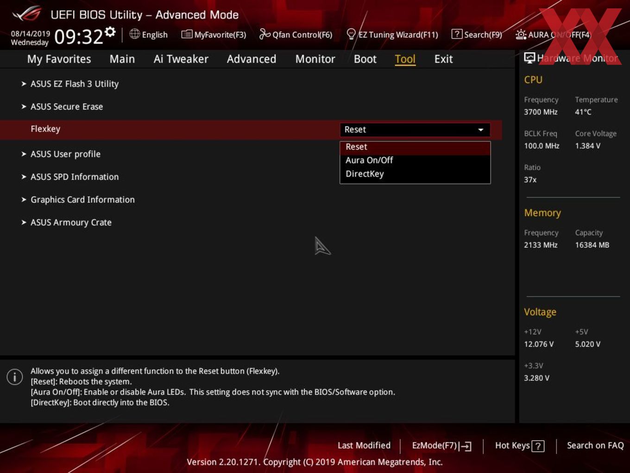Image resolution: width=630 pixels, height=473 pixels.
Task: Toggle AURA ON/OFF(F4)
Action: point(559,35)
